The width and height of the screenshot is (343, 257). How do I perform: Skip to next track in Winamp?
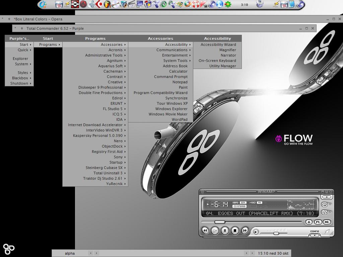pos(245,230)
